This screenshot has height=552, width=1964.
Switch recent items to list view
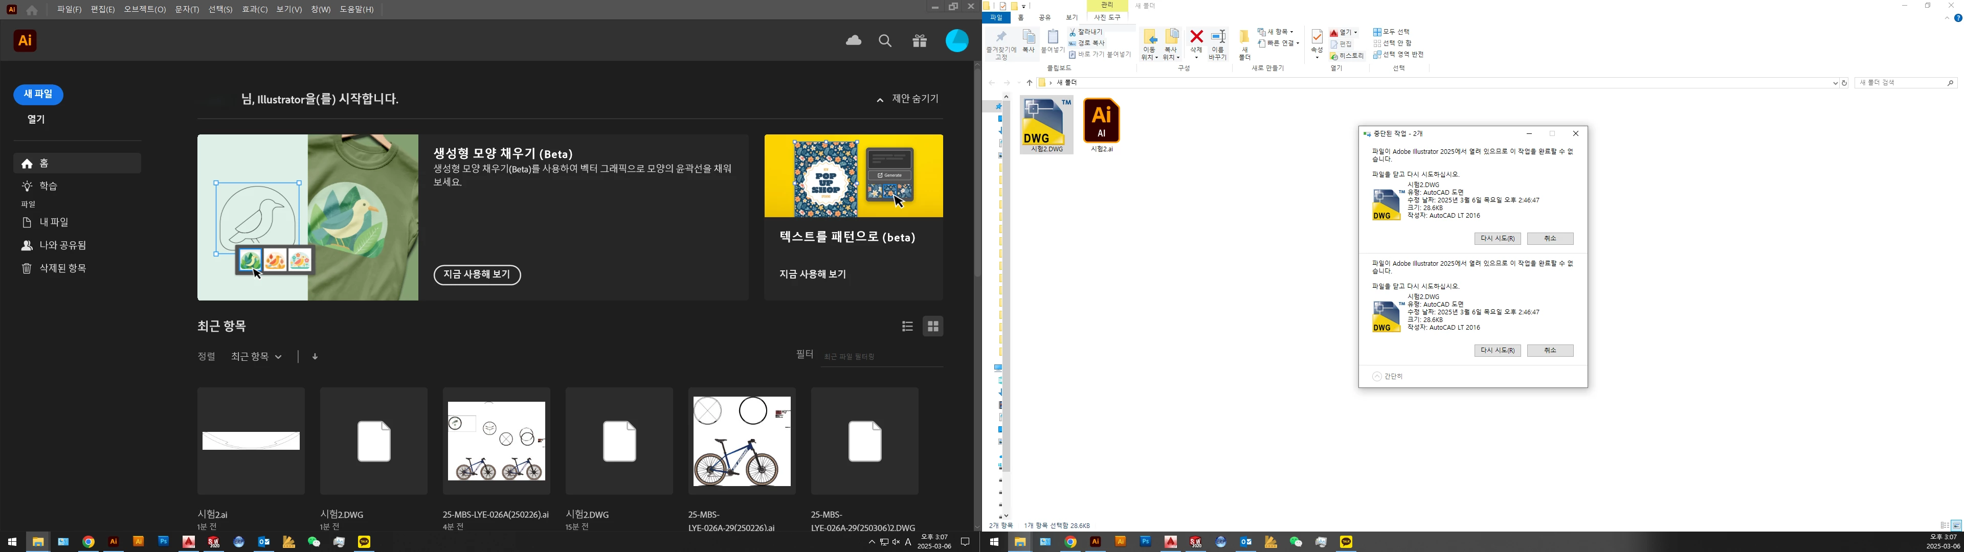(x=907, y=326)
